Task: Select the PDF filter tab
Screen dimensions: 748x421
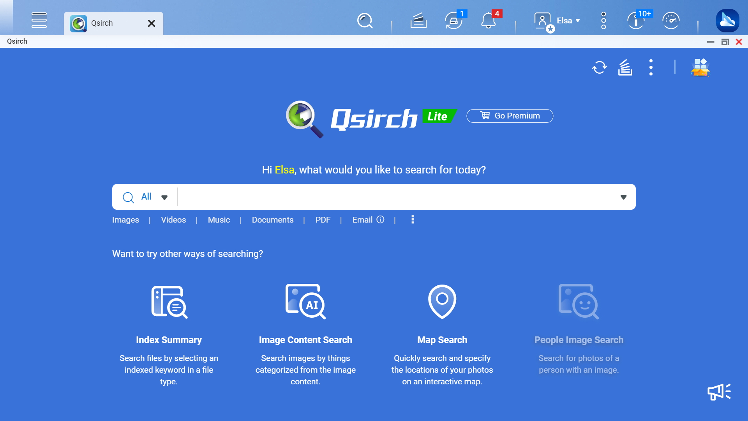Action: [x=322, y=220]
